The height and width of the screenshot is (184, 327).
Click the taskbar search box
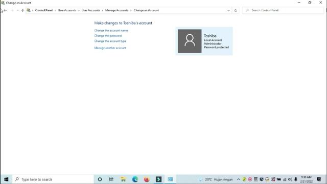tap(53, 179)
